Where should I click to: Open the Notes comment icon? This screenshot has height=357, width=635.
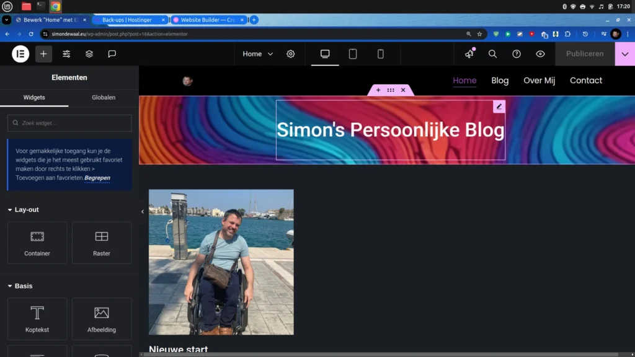click(x=112, y=54)
